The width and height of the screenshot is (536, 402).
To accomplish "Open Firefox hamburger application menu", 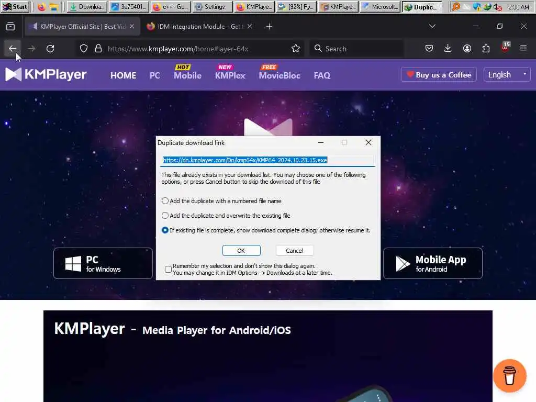I will 523,48.
